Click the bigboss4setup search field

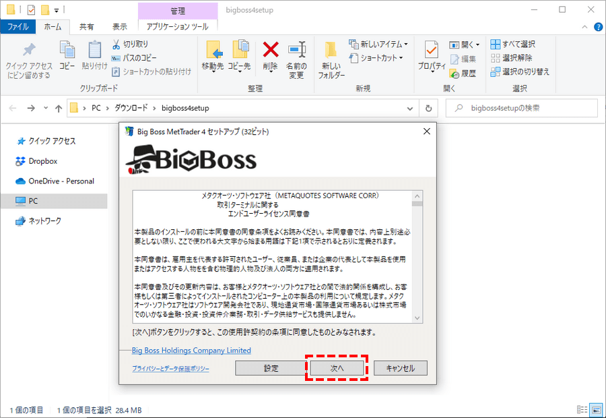pos(522,109)
